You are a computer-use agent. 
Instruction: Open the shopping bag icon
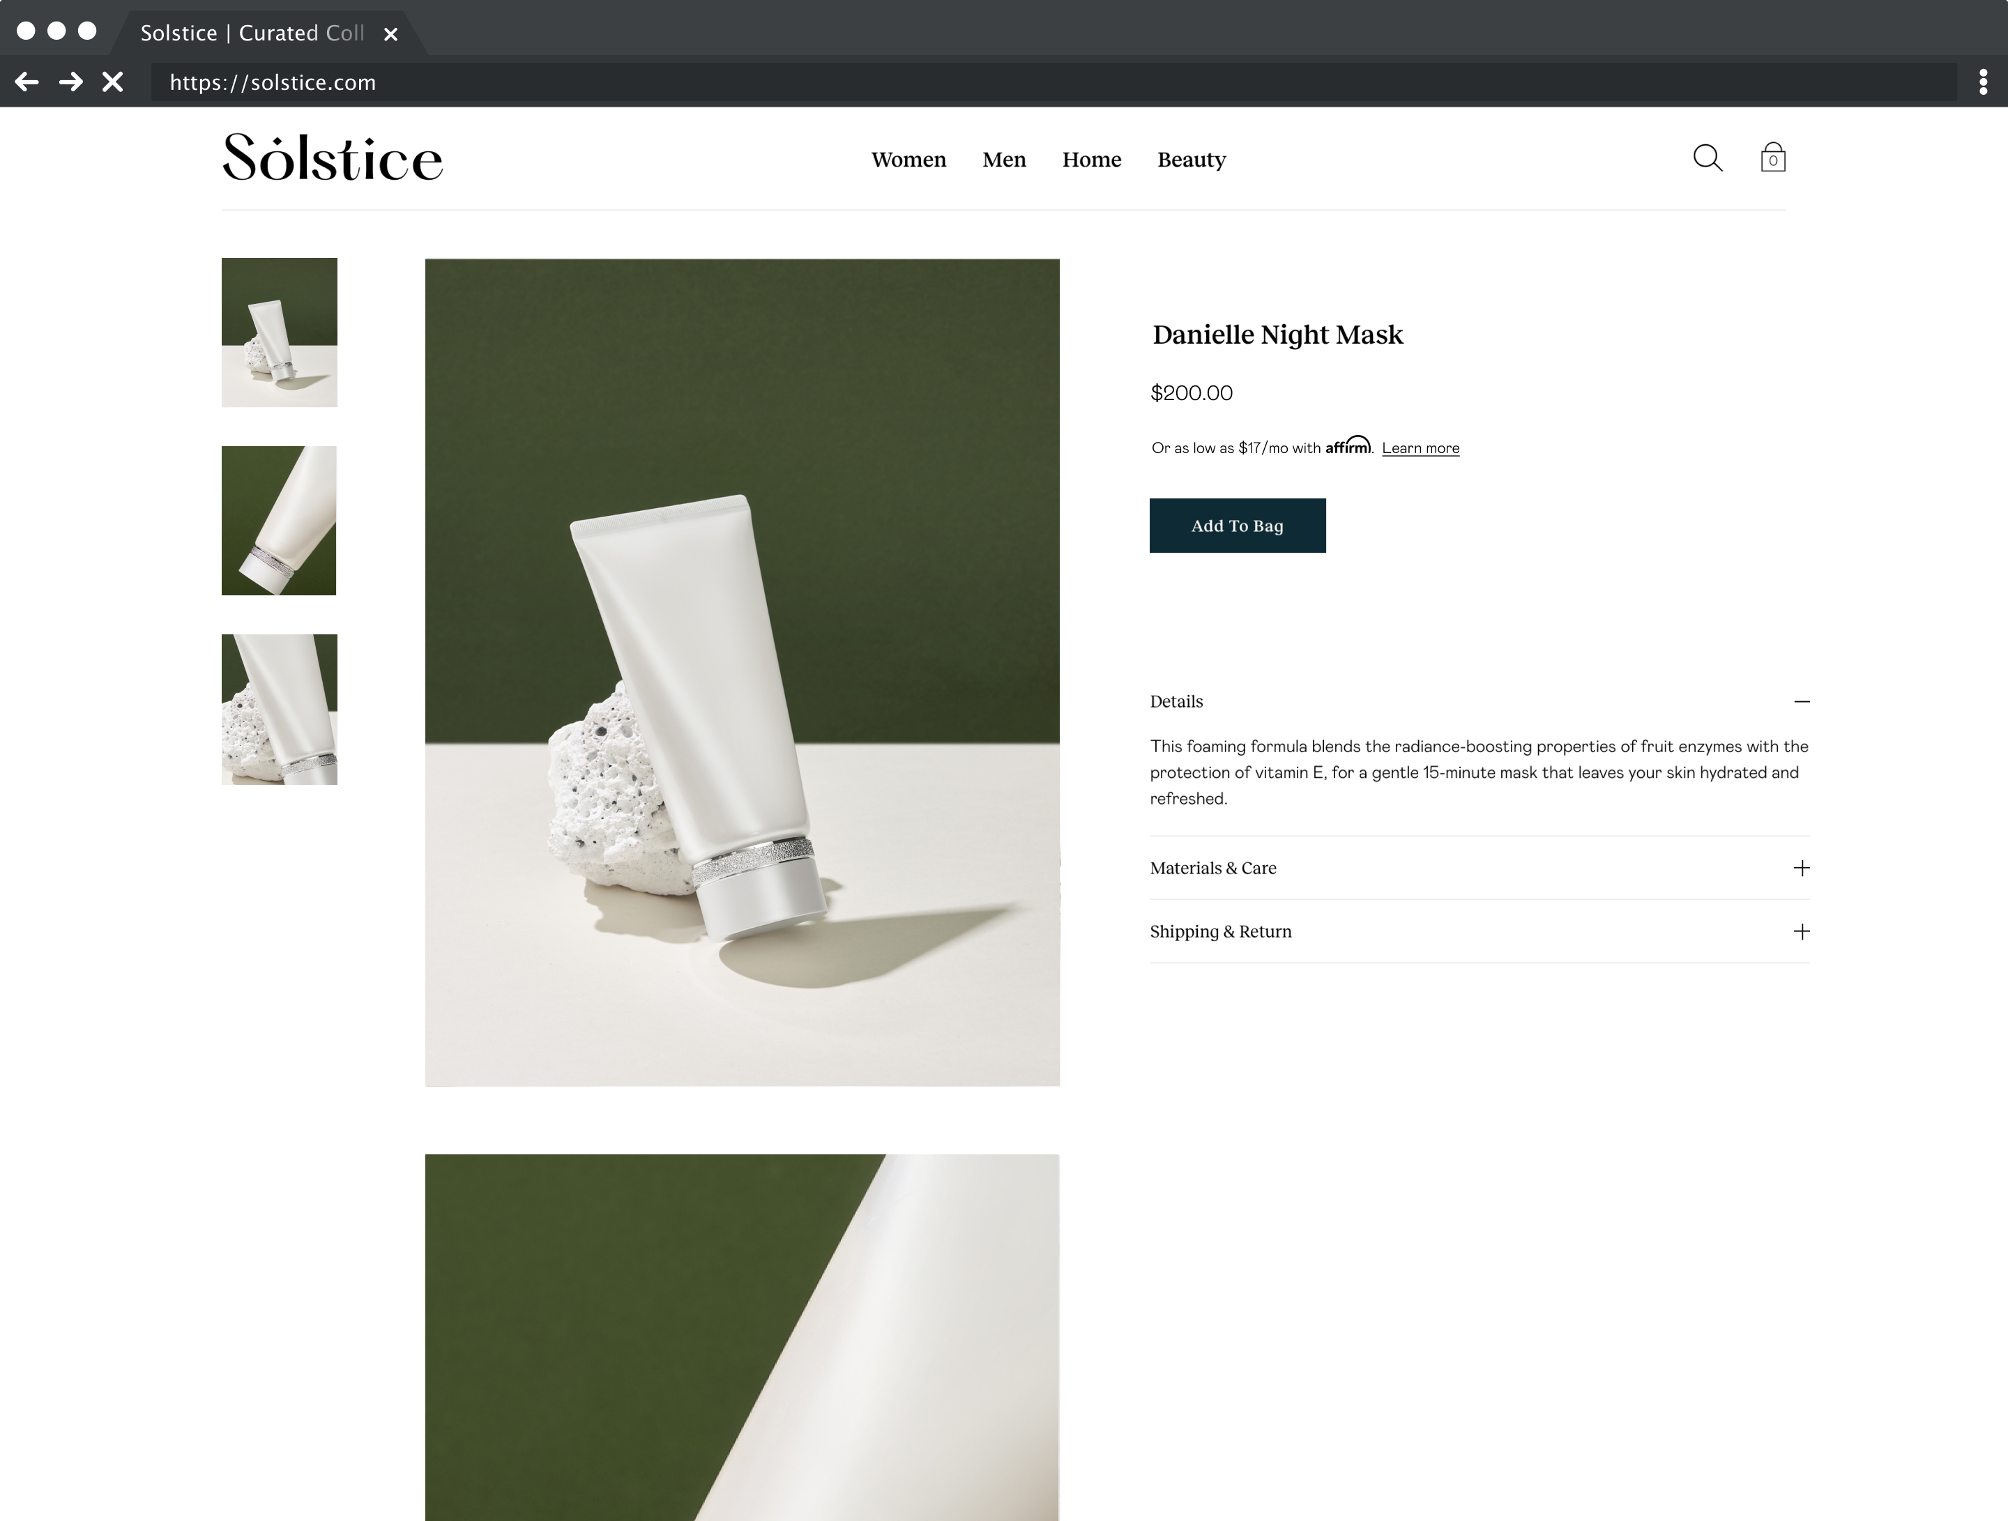tap(1773, 157)
